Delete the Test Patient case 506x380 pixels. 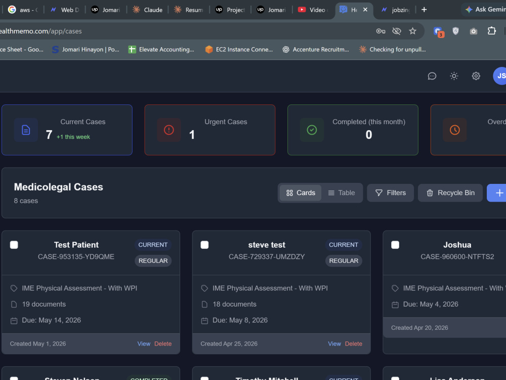163,344
